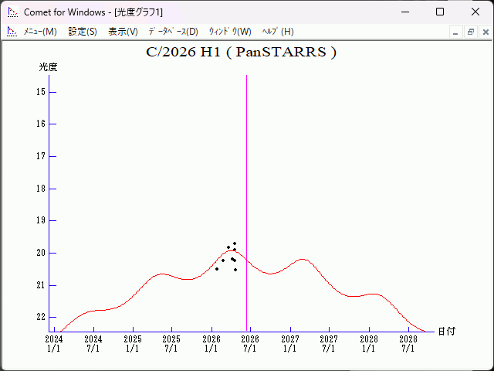Open the メニュー(M) menu

pyautogui.click(x=40, y=32)
